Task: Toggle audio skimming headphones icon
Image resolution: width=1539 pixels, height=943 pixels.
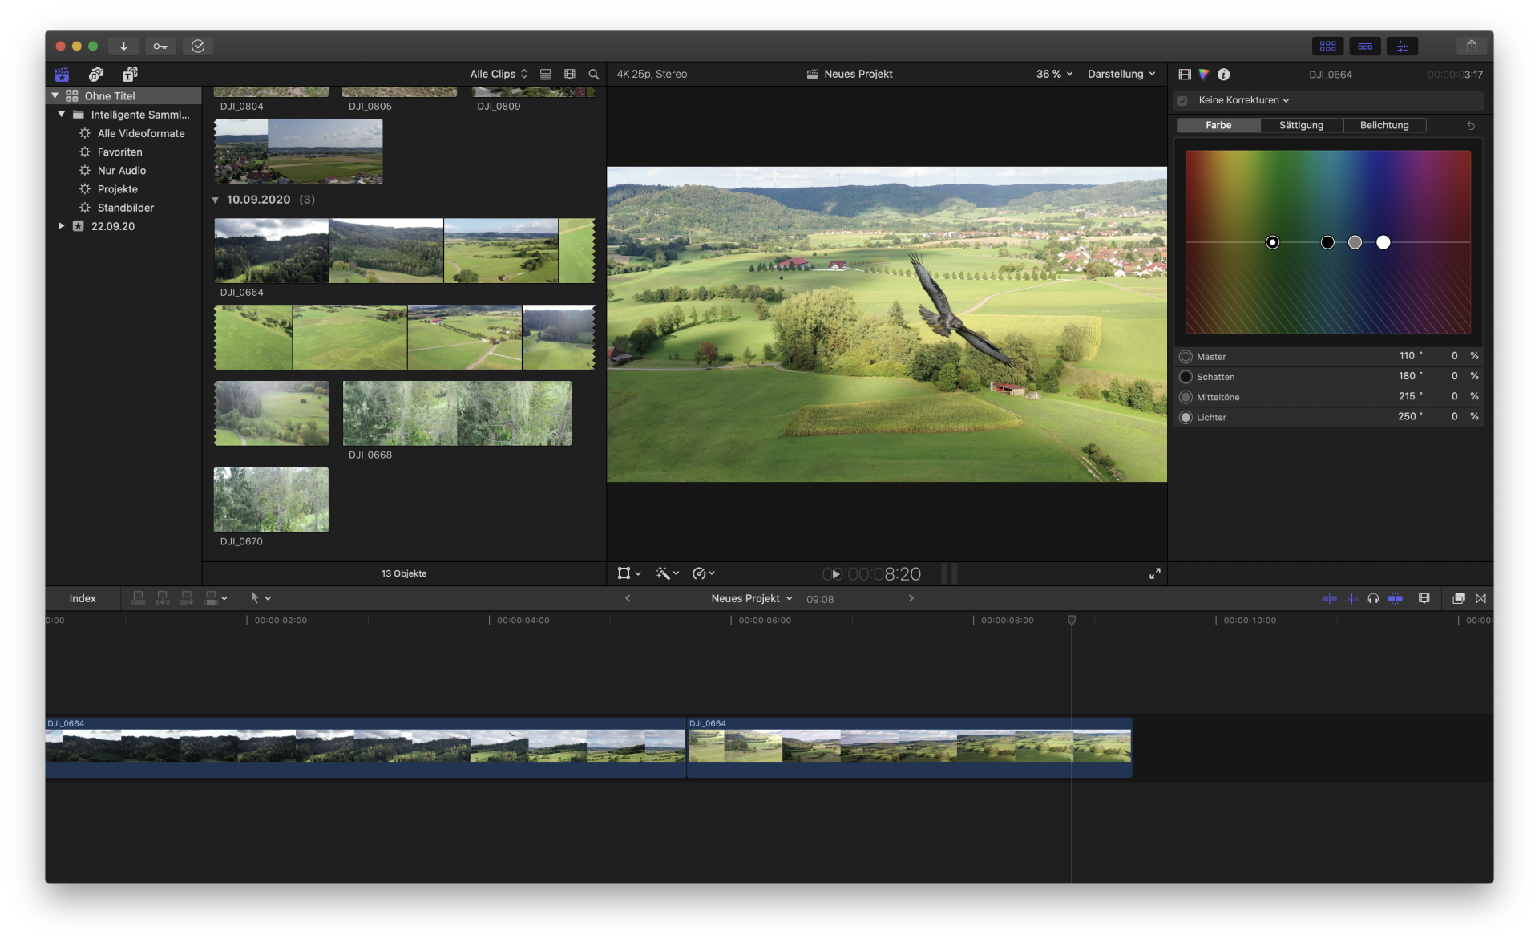Action: click(x=1373, y=598)
